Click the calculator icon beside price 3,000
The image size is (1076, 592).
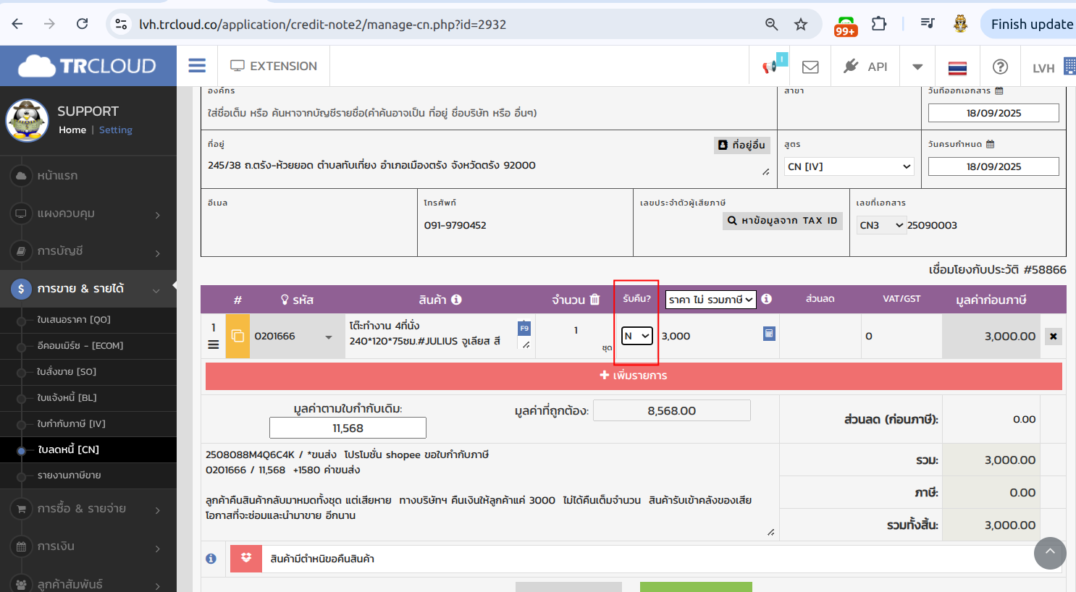pos(769,334)
